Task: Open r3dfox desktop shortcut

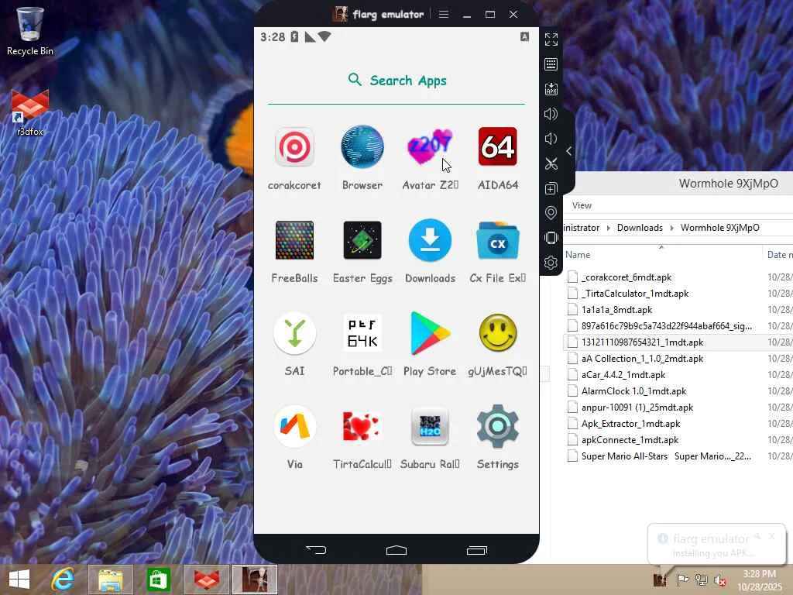Action: 30,113
